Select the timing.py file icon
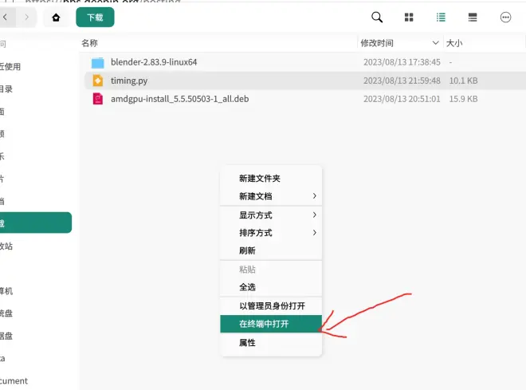This screenshot has height=390, width=526. (x=97, y=81)
